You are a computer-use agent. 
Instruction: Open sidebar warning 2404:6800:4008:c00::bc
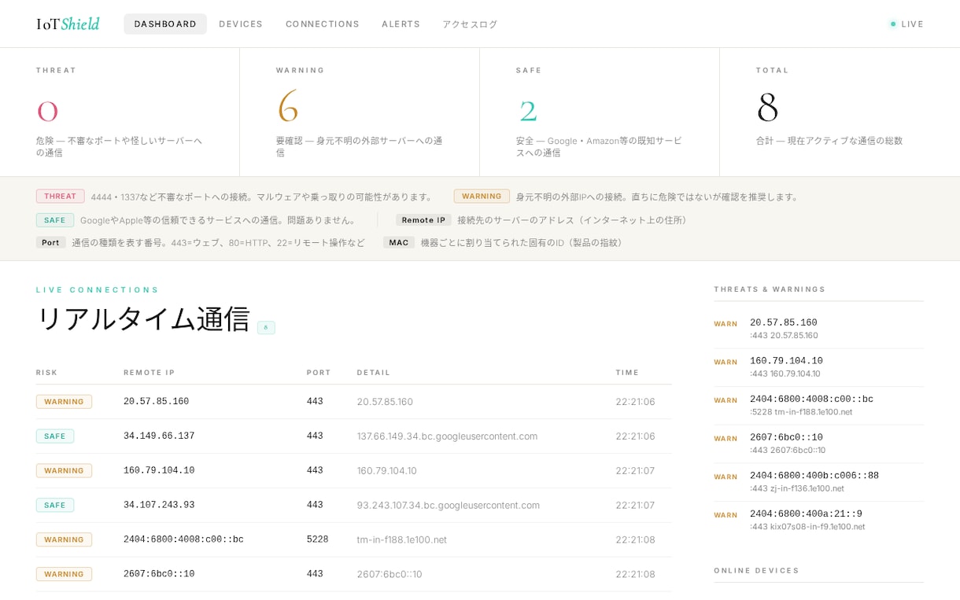tap(818, 406)
